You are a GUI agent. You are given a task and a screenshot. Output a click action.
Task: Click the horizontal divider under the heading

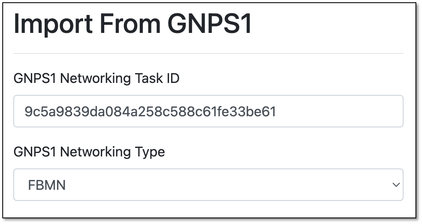coord(208,53)
